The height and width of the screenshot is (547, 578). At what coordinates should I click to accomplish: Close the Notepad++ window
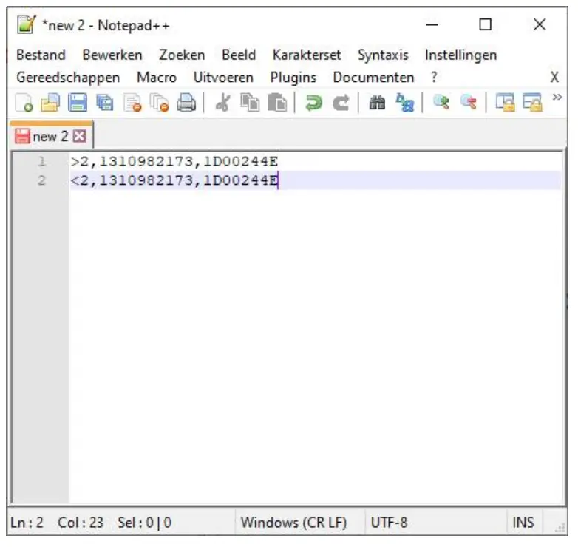tap(540, 24)
